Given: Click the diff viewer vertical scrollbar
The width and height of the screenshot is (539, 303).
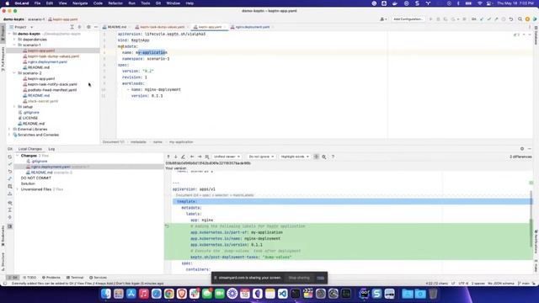Looking at the screenshot, I should coord(531,220).
